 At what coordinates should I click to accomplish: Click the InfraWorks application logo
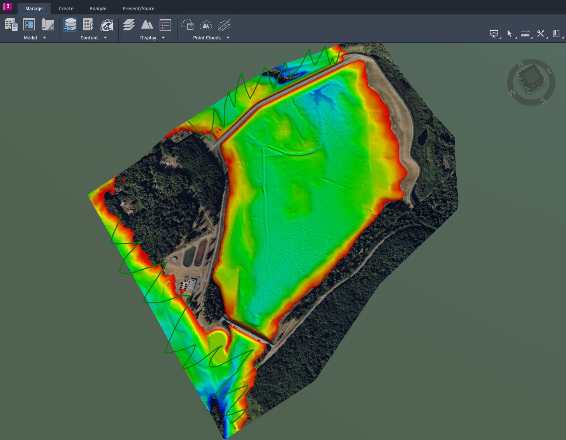click(x=7, y=7)
